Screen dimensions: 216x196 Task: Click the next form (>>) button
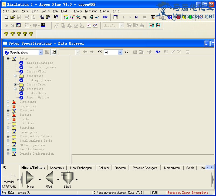[127, 52]
